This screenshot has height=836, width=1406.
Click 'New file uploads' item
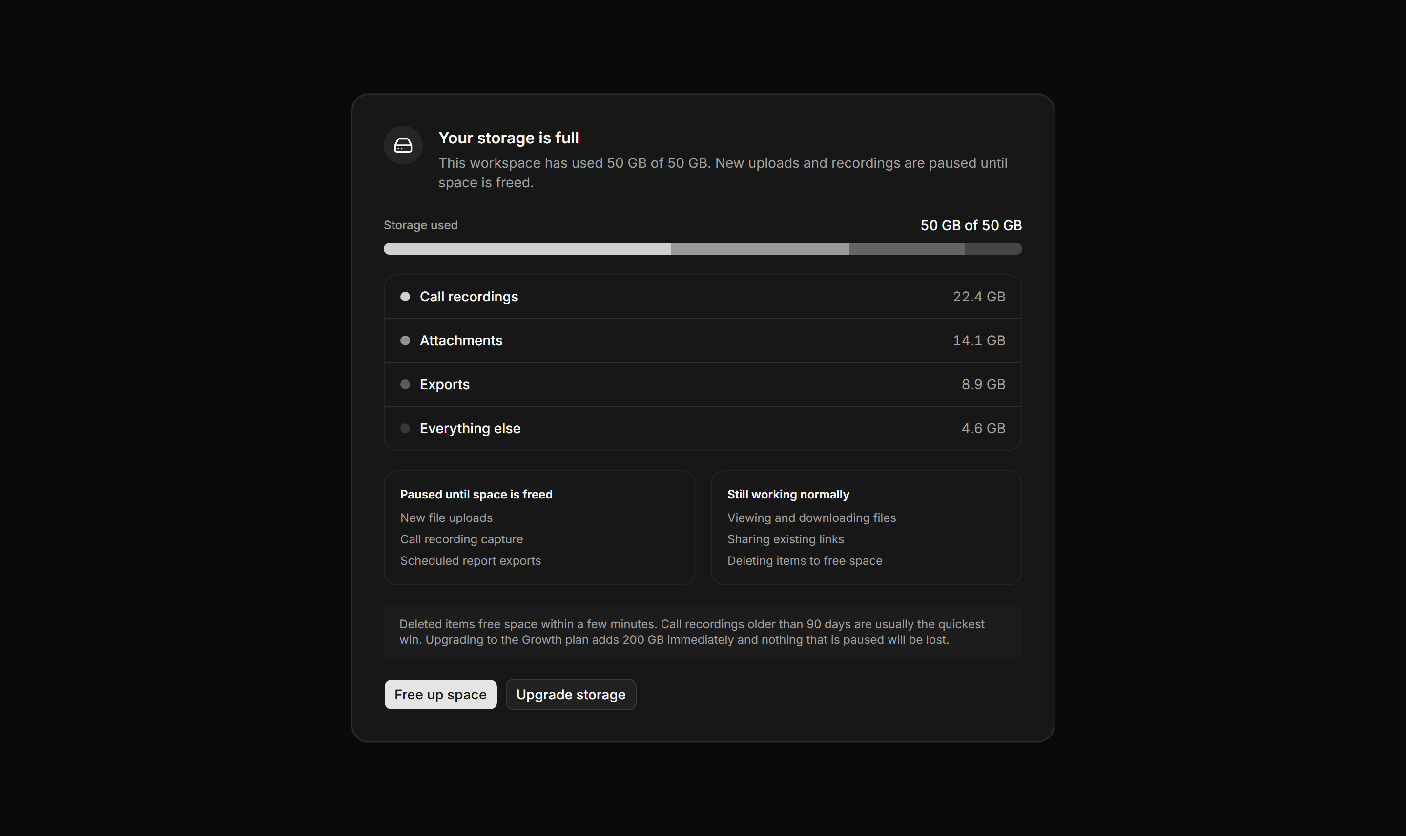pyautogui.click(x=446, y=518)
